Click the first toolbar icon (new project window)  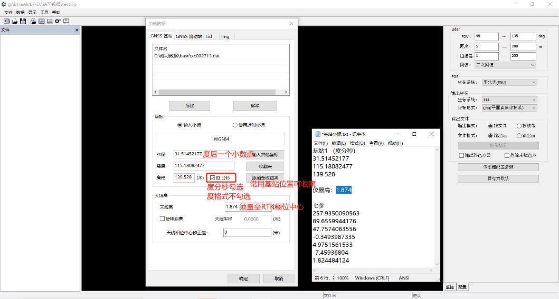(6, 22)
